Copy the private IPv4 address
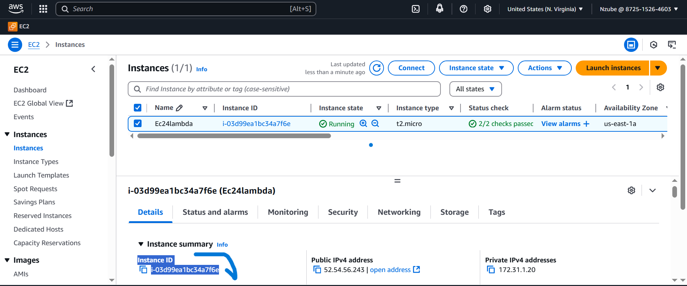The height and width of the screenshot is (286, 687). coord(491,270)
